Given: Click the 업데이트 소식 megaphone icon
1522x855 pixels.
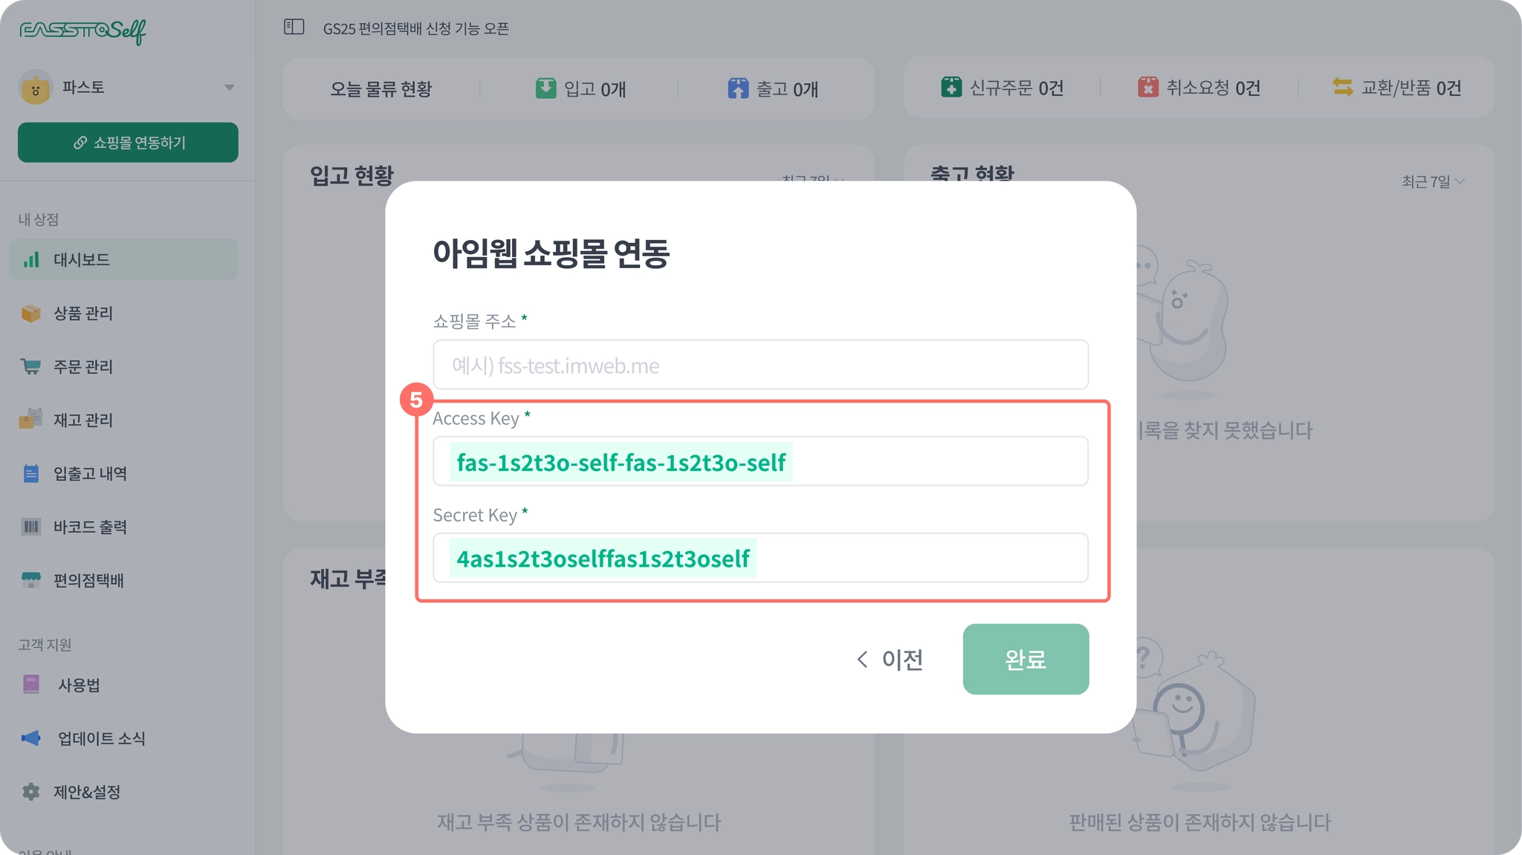Looking at the screenshot, I should 30,738.
